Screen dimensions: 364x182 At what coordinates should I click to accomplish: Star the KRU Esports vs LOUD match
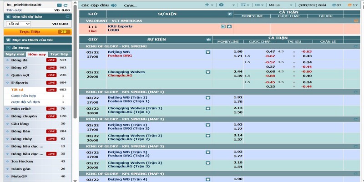[229, 26]
